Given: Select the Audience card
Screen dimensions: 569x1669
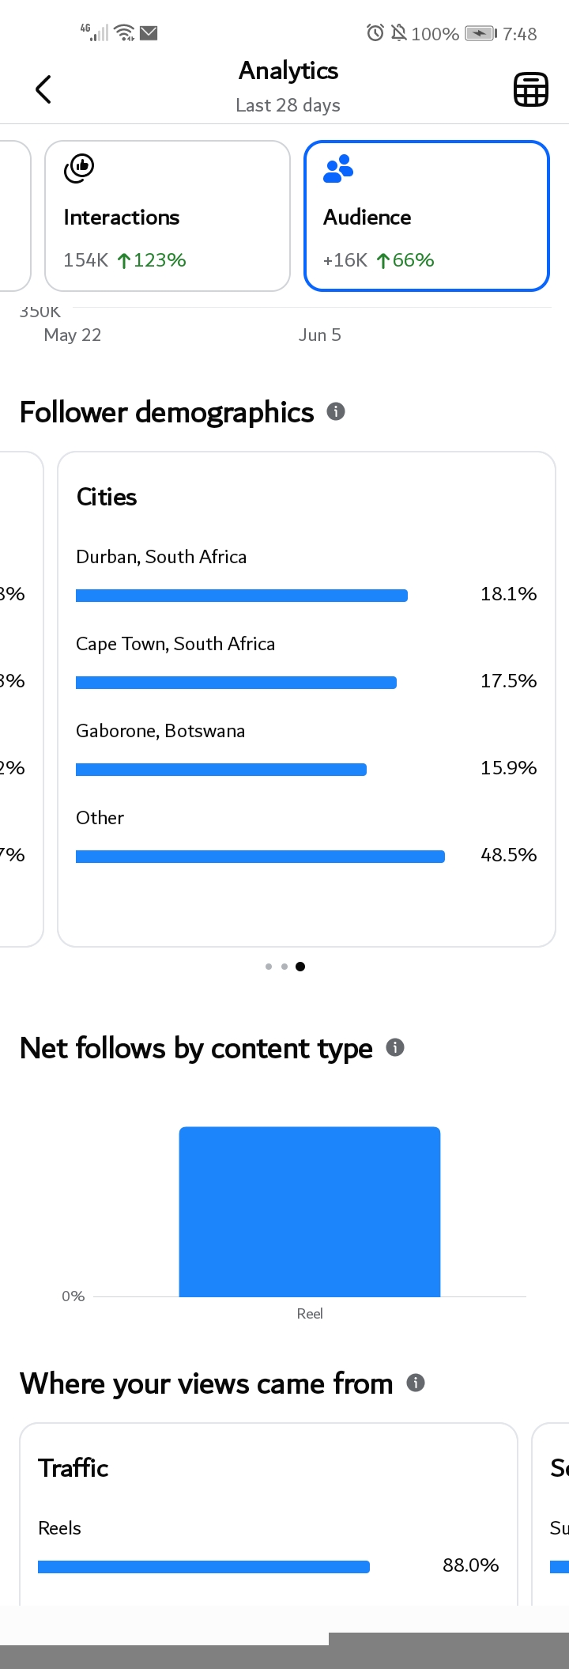Looking at the screenshot, I should (x=427, y=216).
